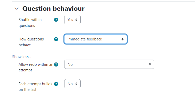Click the arrows on the Shuffle within questions select

pos(76,20)
